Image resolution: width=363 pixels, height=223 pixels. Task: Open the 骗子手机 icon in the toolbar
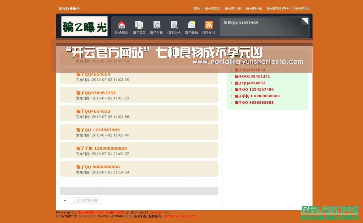pyautogui.click(x=156, y=25)
